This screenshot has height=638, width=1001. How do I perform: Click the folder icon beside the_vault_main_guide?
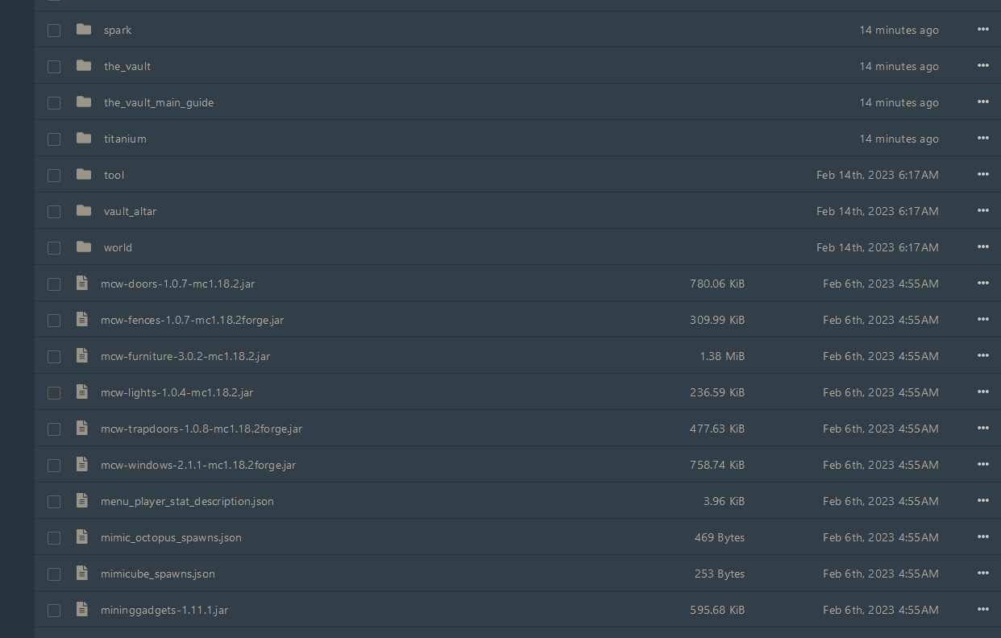[x=84, y=101]
